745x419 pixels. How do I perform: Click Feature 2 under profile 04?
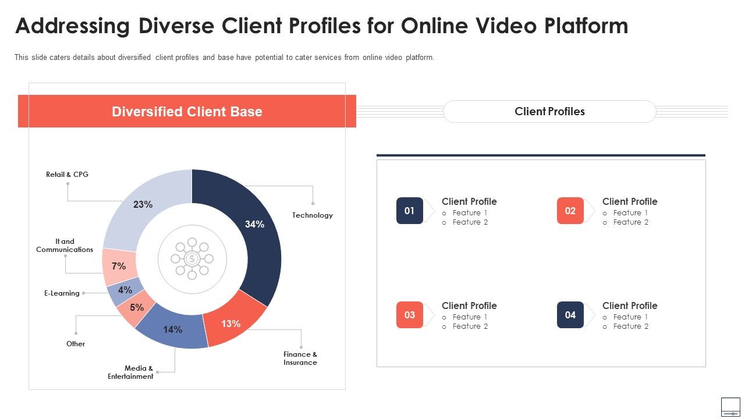pos(631,326)
